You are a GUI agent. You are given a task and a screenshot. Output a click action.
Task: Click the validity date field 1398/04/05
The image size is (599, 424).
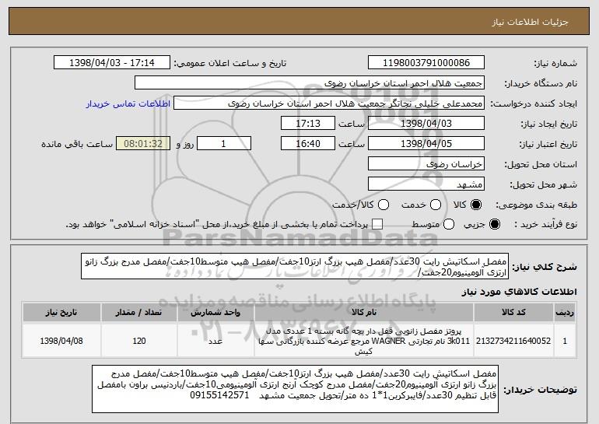click(426, 144)
